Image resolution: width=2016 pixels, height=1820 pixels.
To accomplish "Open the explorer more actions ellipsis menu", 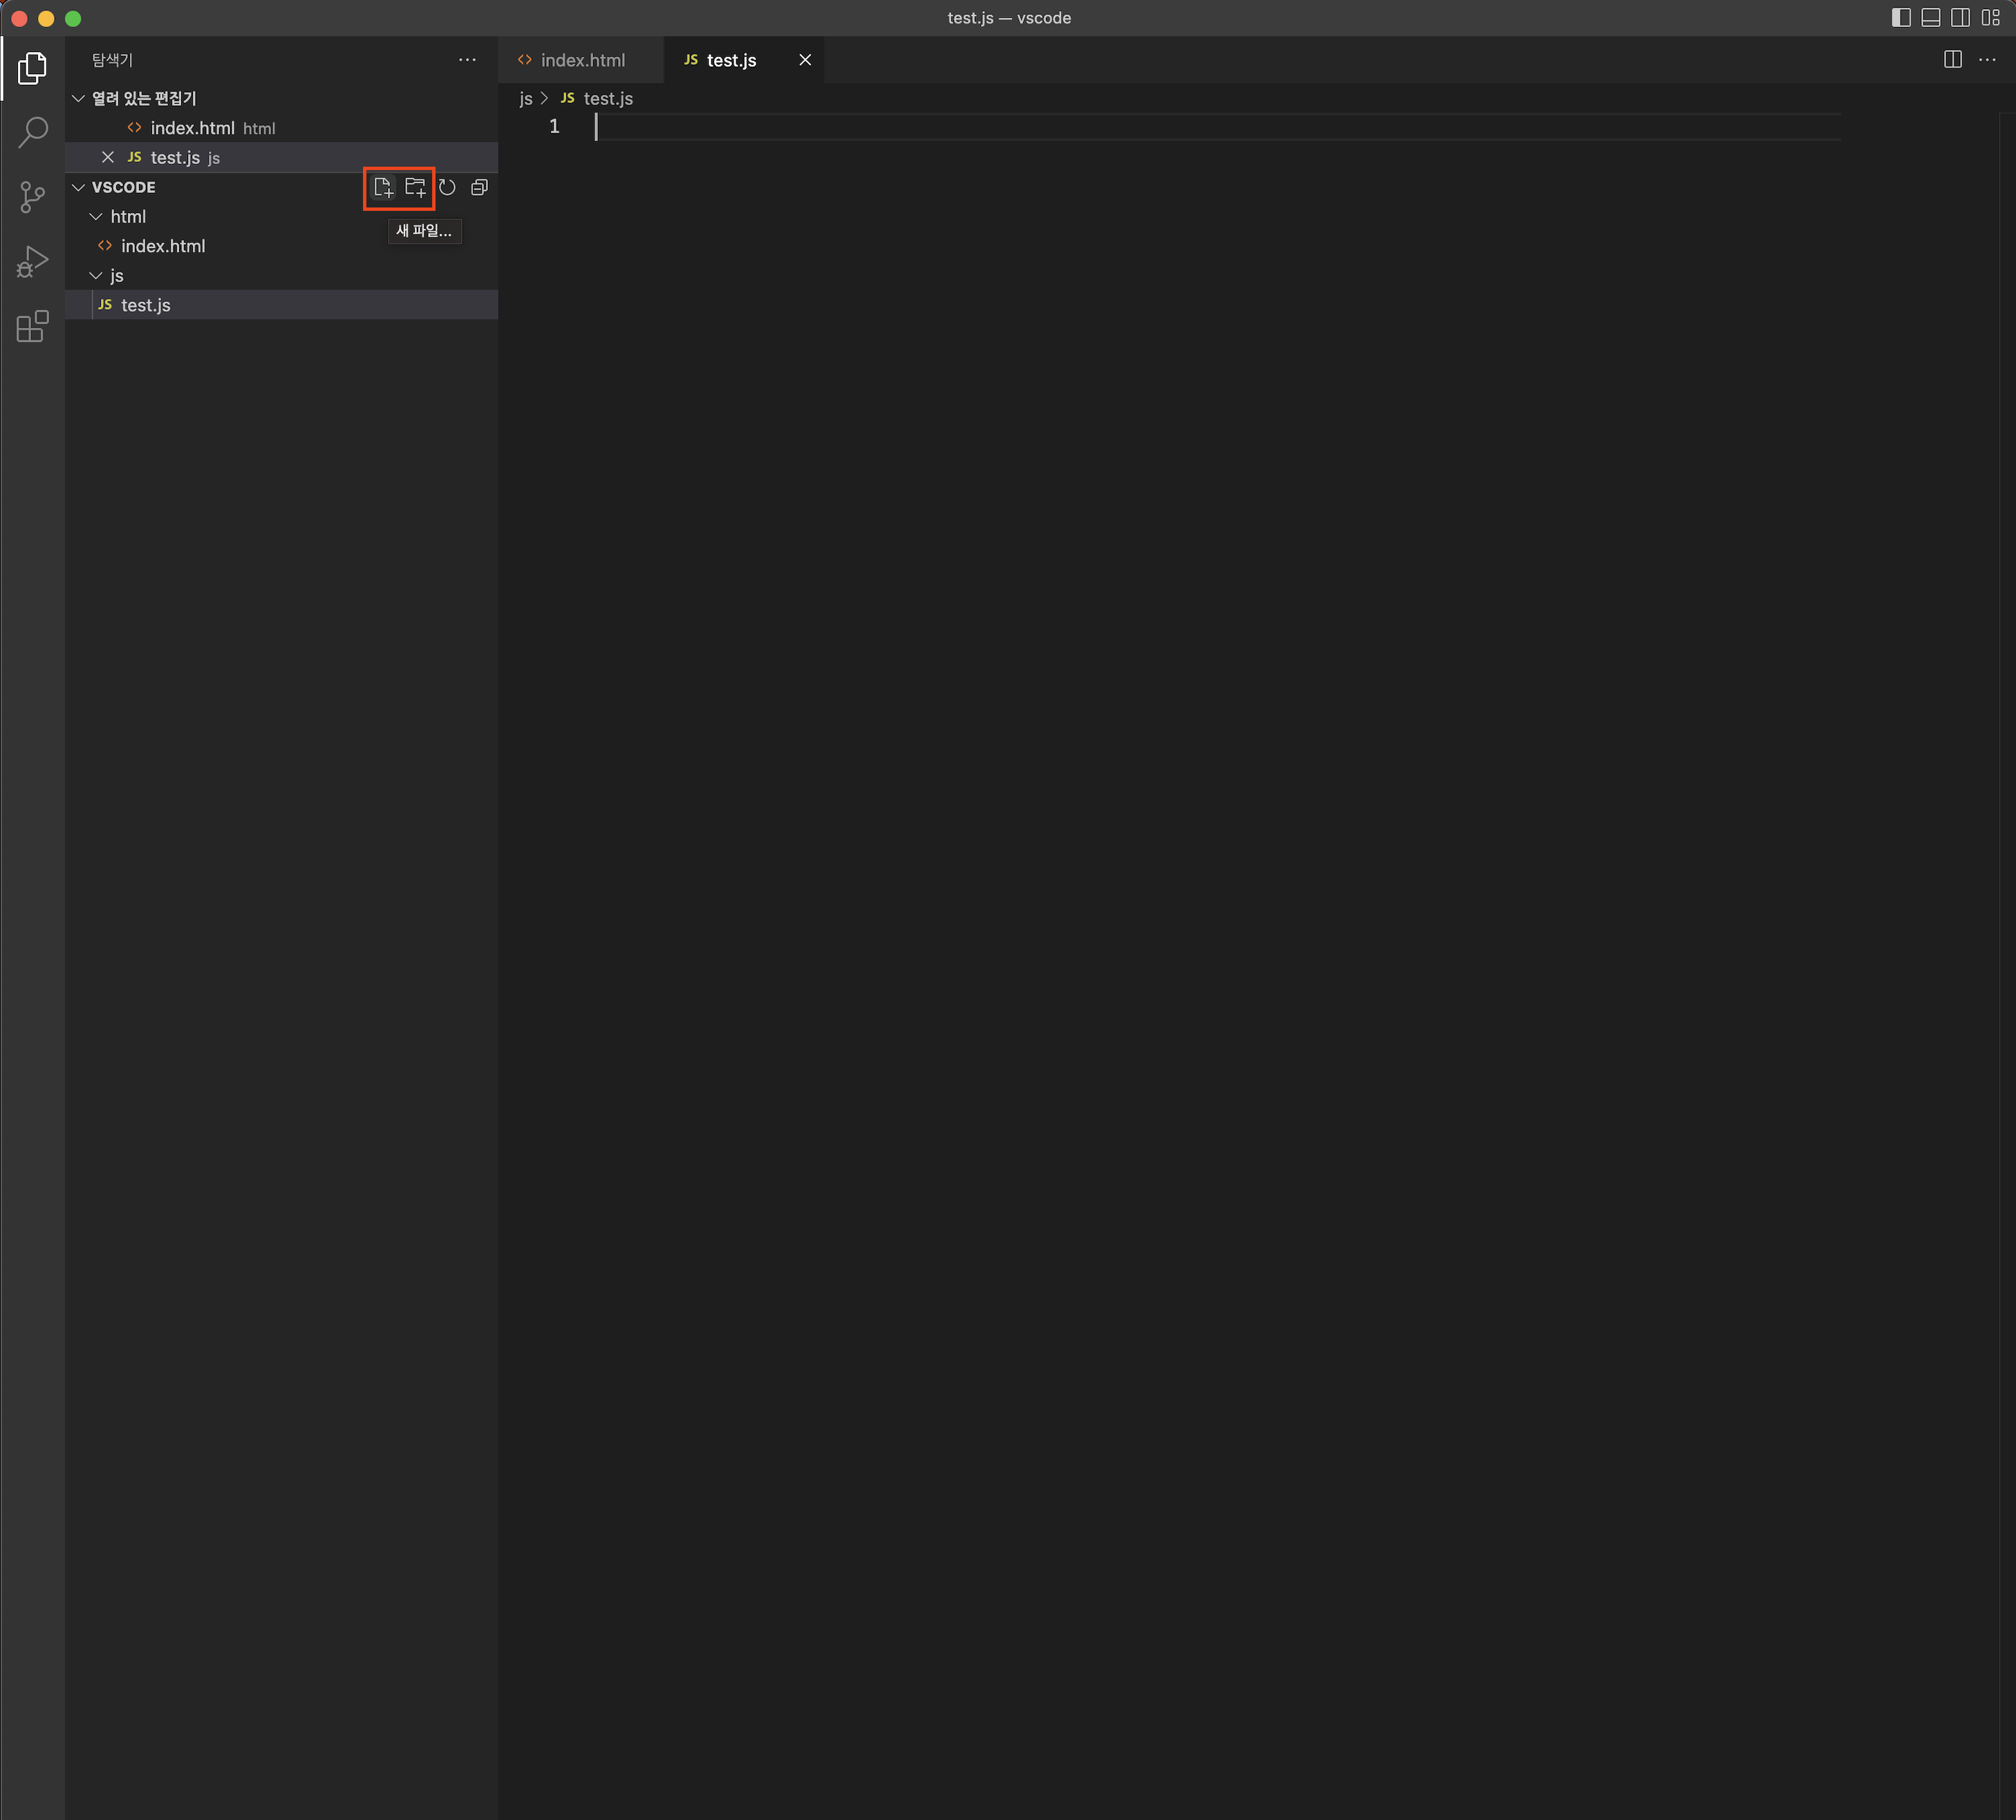I will click(467, 60).
